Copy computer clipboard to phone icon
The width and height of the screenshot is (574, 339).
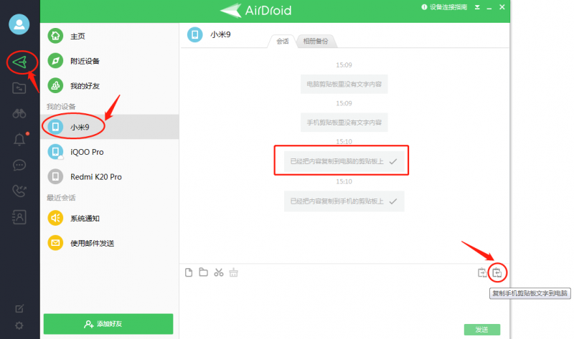pos(482,272)
